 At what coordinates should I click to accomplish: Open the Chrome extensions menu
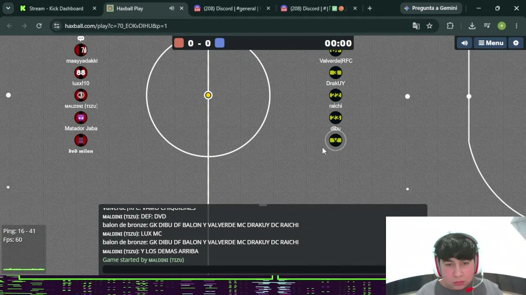click(450, 26)
